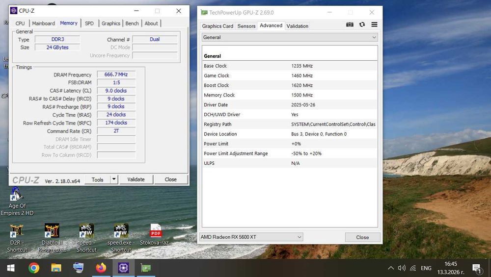The image size is (491, 277).
Task: Click the CAS# Latency value 9.0 clocks
Action: click(116, 91)
